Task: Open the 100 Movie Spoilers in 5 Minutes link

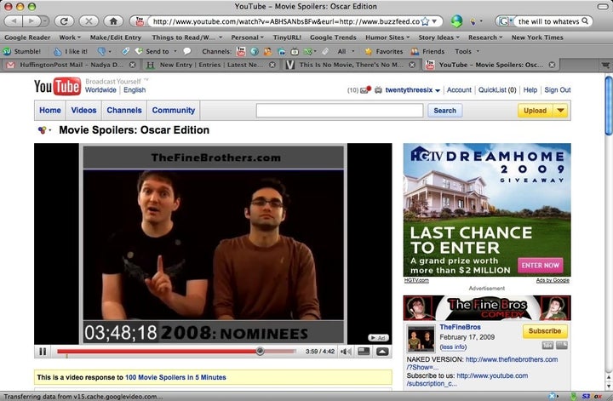Action: (175, 377)
